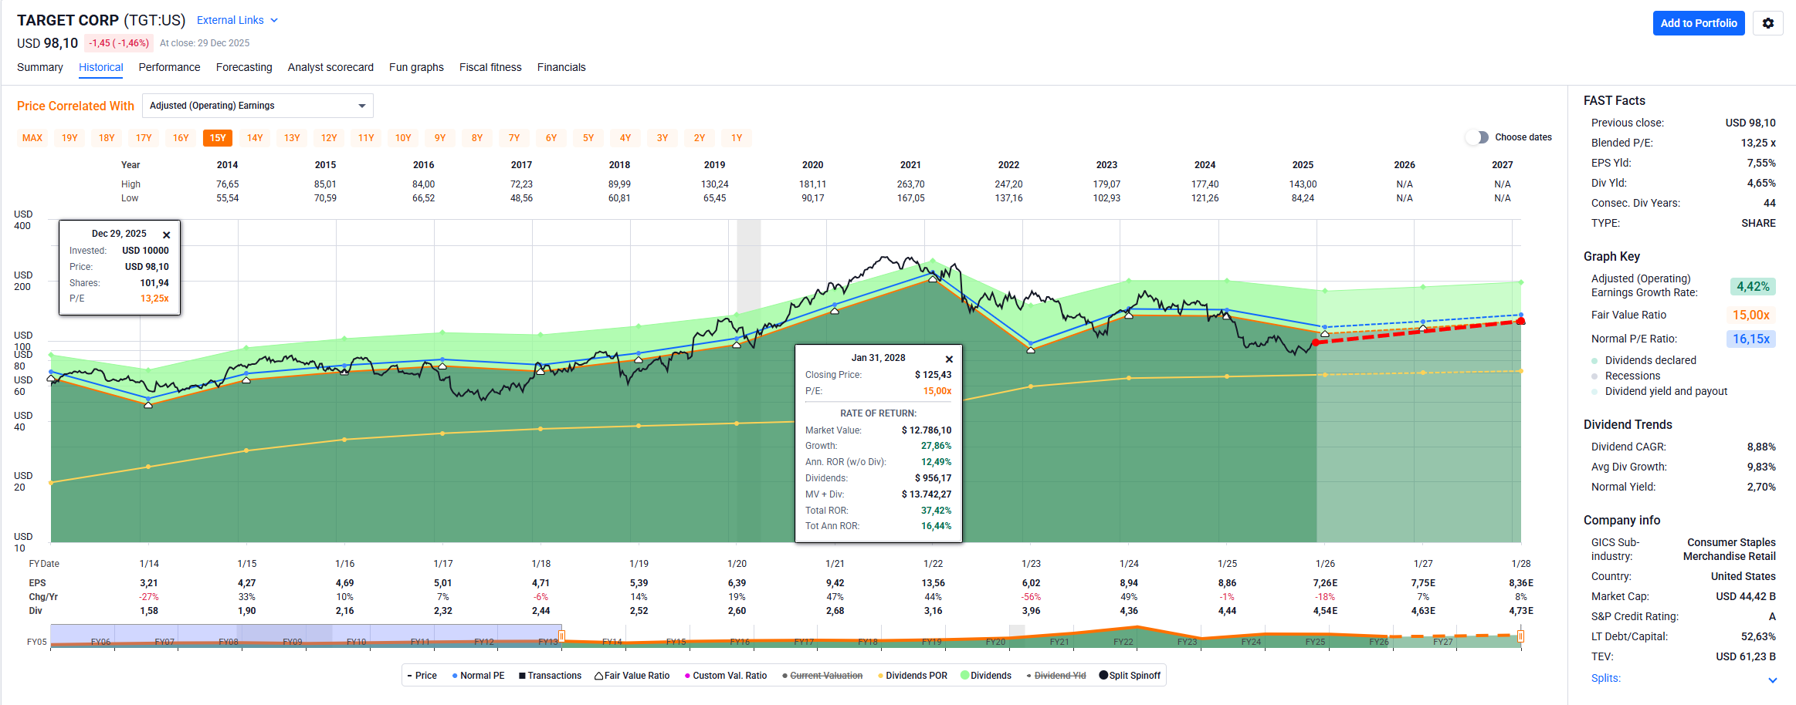Open the Financials tab

click(x=561, y=67)
